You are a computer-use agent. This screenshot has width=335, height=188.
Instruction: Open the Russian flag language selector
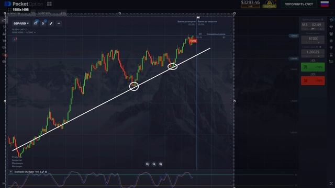[x=325, y=4]
